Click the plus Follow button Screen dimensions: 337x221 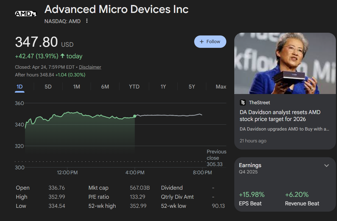pos(210,42)
